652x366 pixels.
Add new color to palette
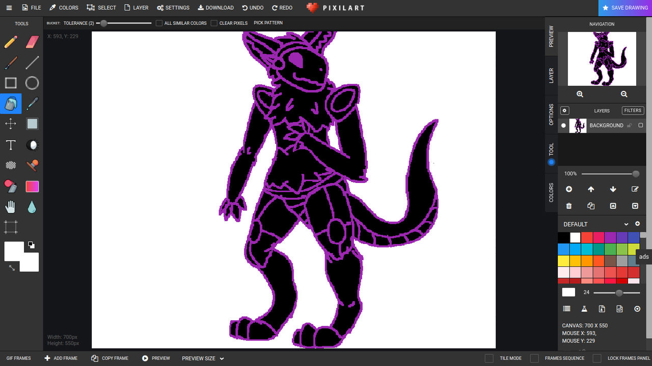coord(637,224)
